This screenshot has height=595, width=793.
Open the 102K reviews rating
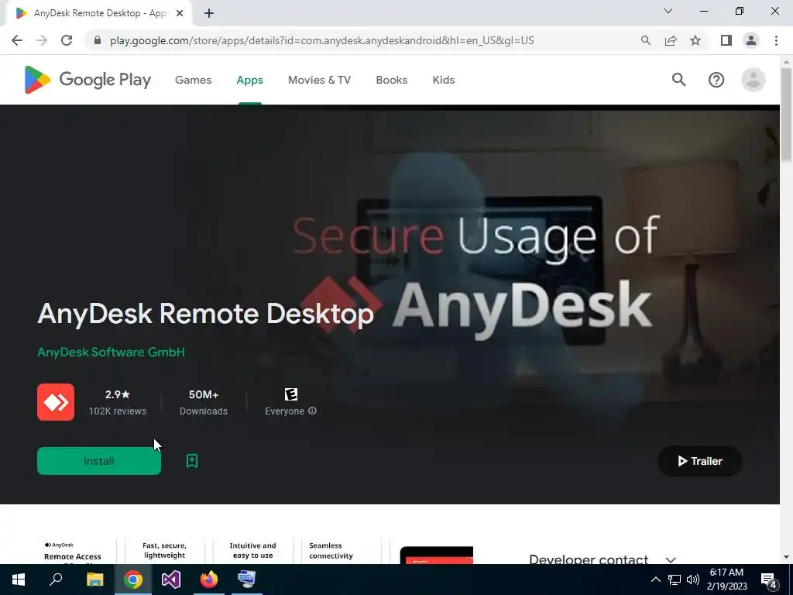pos(118,402)
